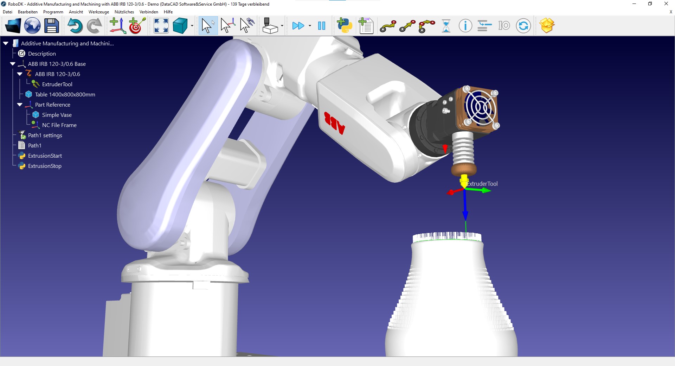The height and width of the screenshot is (366, 675).
Task: Open the Hilfe menu
Action: [x=168, y=12]
